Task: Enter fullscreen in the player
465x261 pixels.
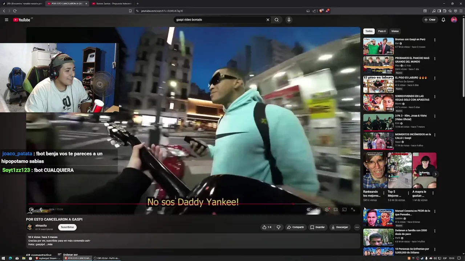Action: click(x=353, y=210)
